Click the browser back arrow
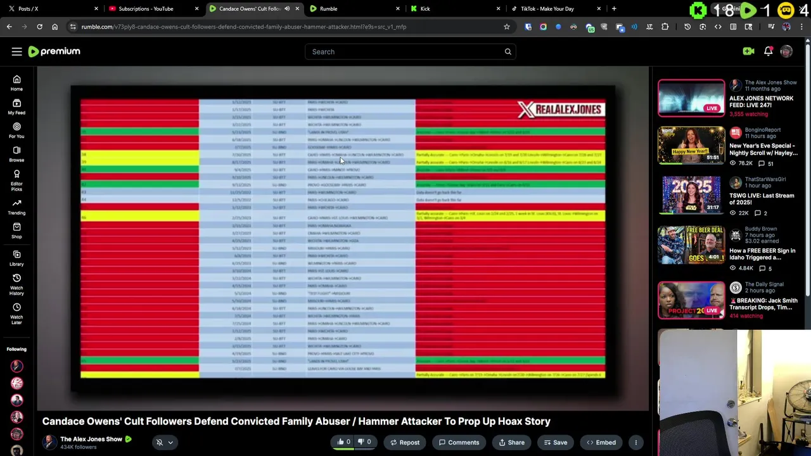Viewport: 811px width, 456px height. [9, 27]
